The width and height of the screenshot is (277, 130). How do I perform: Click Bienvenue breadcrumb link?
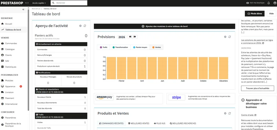(36, 8)
